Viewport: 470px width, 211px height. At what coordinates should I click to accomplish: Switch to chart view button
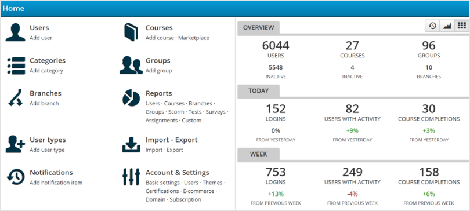[x=447, y=26]
